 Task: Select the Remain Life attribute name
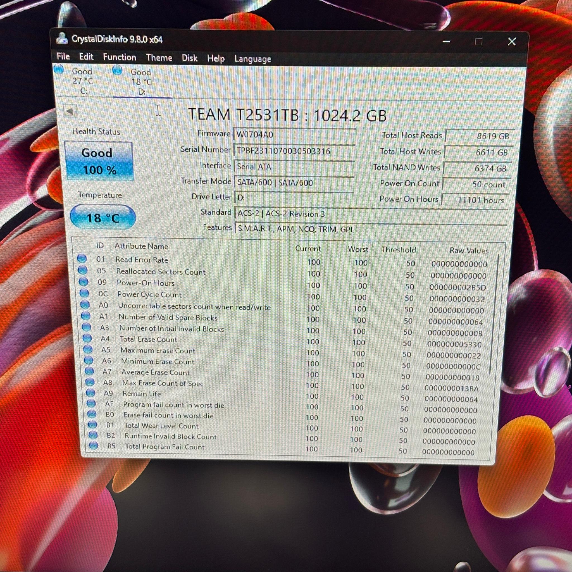142,394
